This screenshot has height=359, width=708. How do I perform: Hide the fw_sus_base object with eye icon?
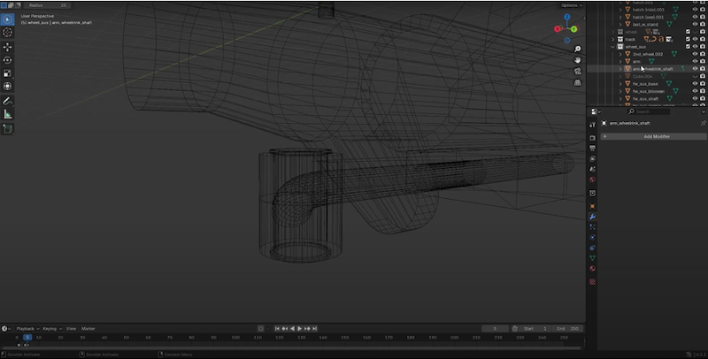[x=695, y=84]
